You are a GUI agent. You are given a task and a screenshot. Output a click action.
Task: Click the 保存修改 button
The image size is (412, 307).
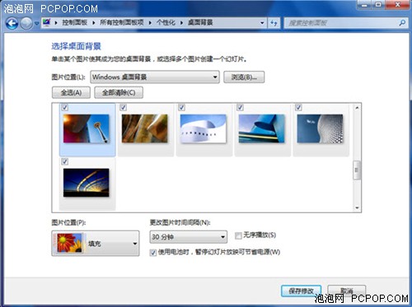[301, 291]
